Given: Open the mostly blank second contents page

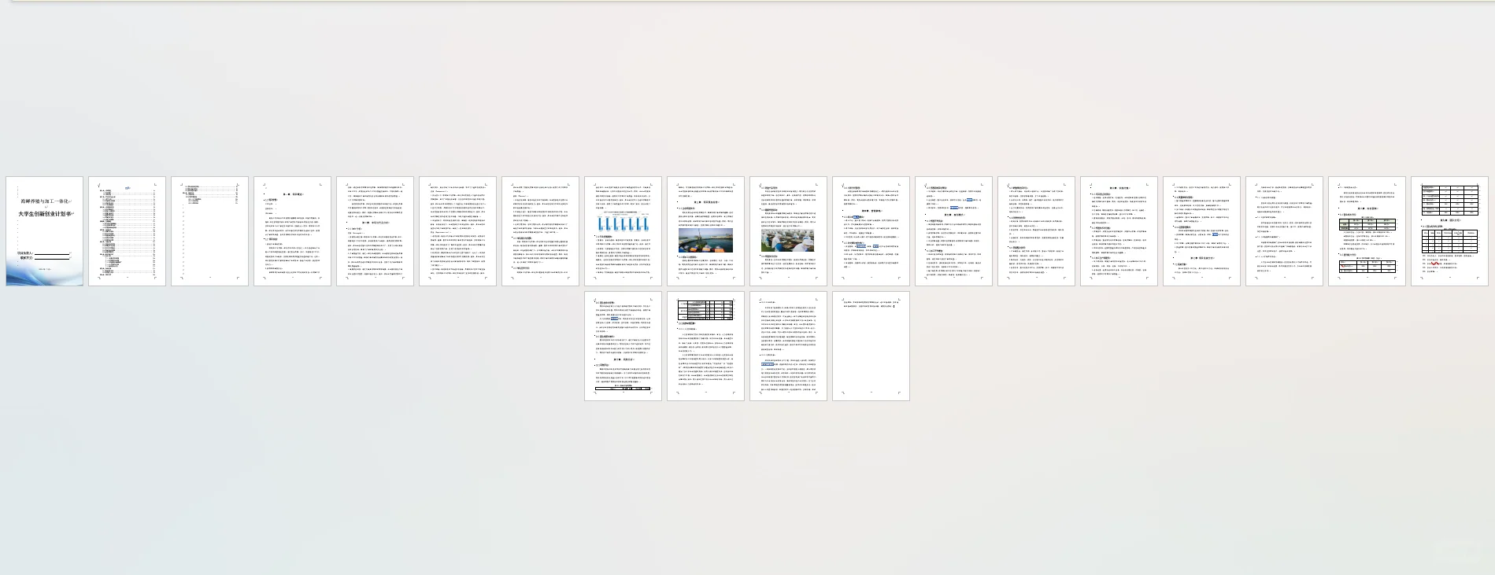Looking at the screenshot, I should coord(210,231).
